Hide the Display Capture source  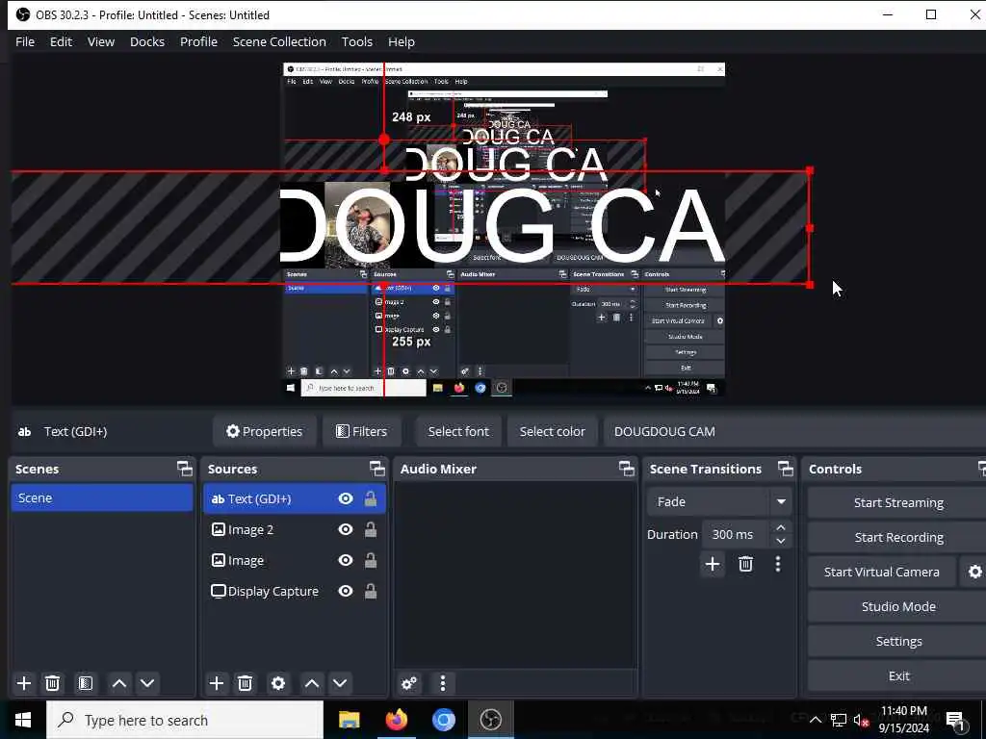click(346, 592)
